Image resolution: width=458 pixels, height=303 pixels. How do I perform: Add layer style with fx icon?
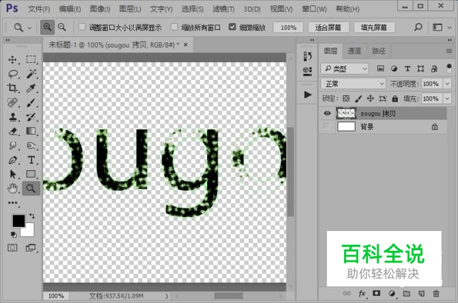(x=361, y=293)
